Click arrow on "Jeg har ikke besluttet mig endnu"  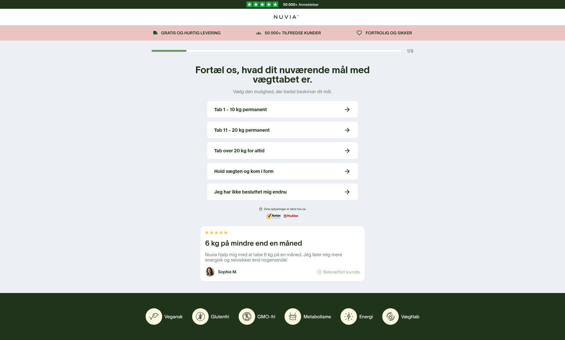[347, 192]
